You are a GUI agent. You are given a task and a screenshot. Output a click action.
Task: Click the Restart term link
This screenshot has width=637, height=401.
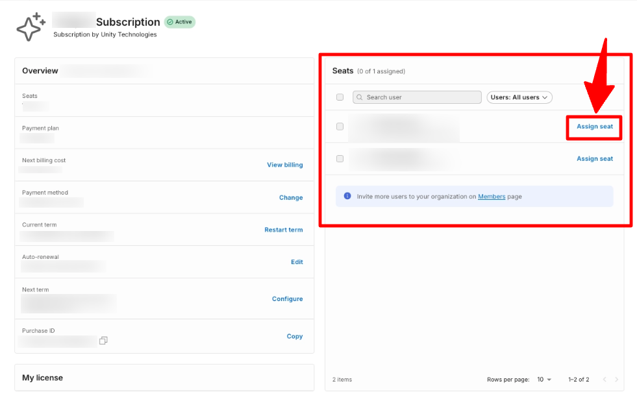tap(284, 230)
